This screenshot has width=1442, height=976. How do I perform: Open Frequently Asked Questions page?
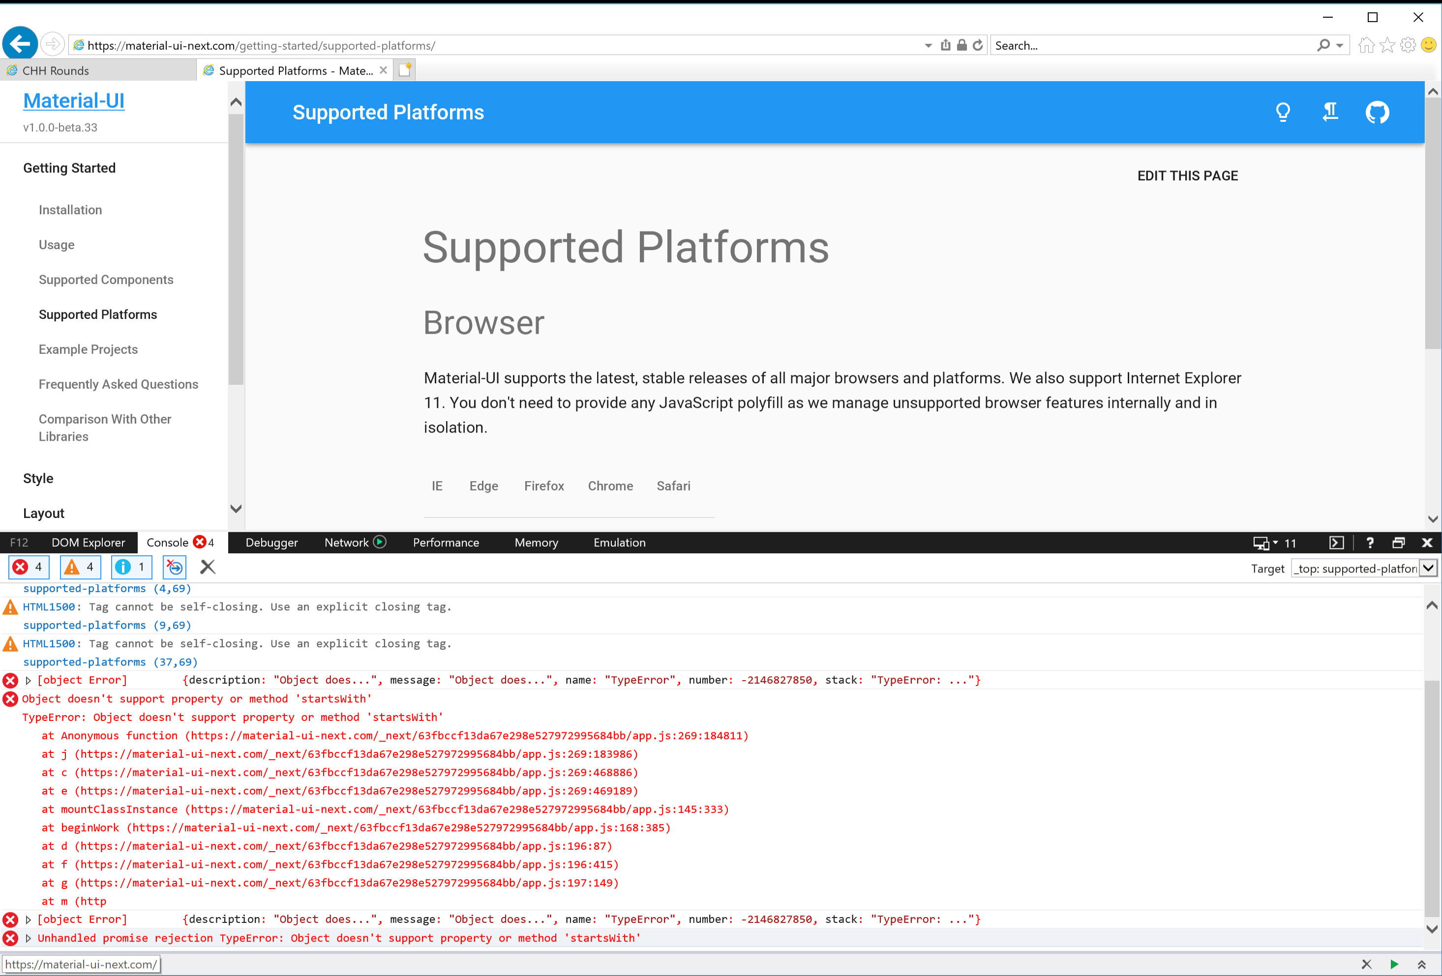[119, 384]
